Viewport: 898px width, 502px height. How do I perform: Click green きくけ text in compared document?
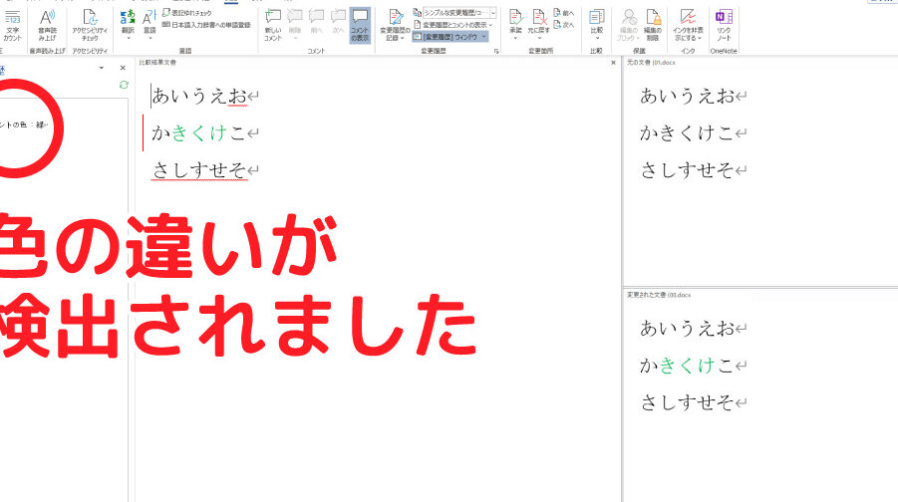199,132
